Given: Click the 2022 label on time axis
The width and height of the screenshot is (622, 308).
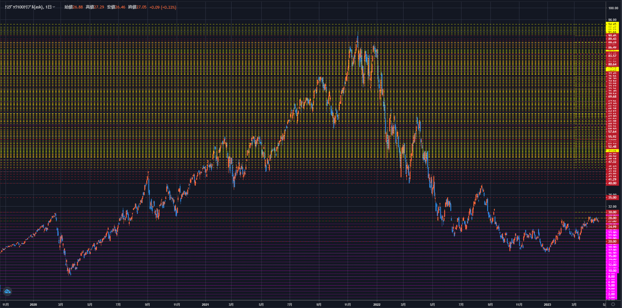Looking at the screenshot, I should coord(377,305).
